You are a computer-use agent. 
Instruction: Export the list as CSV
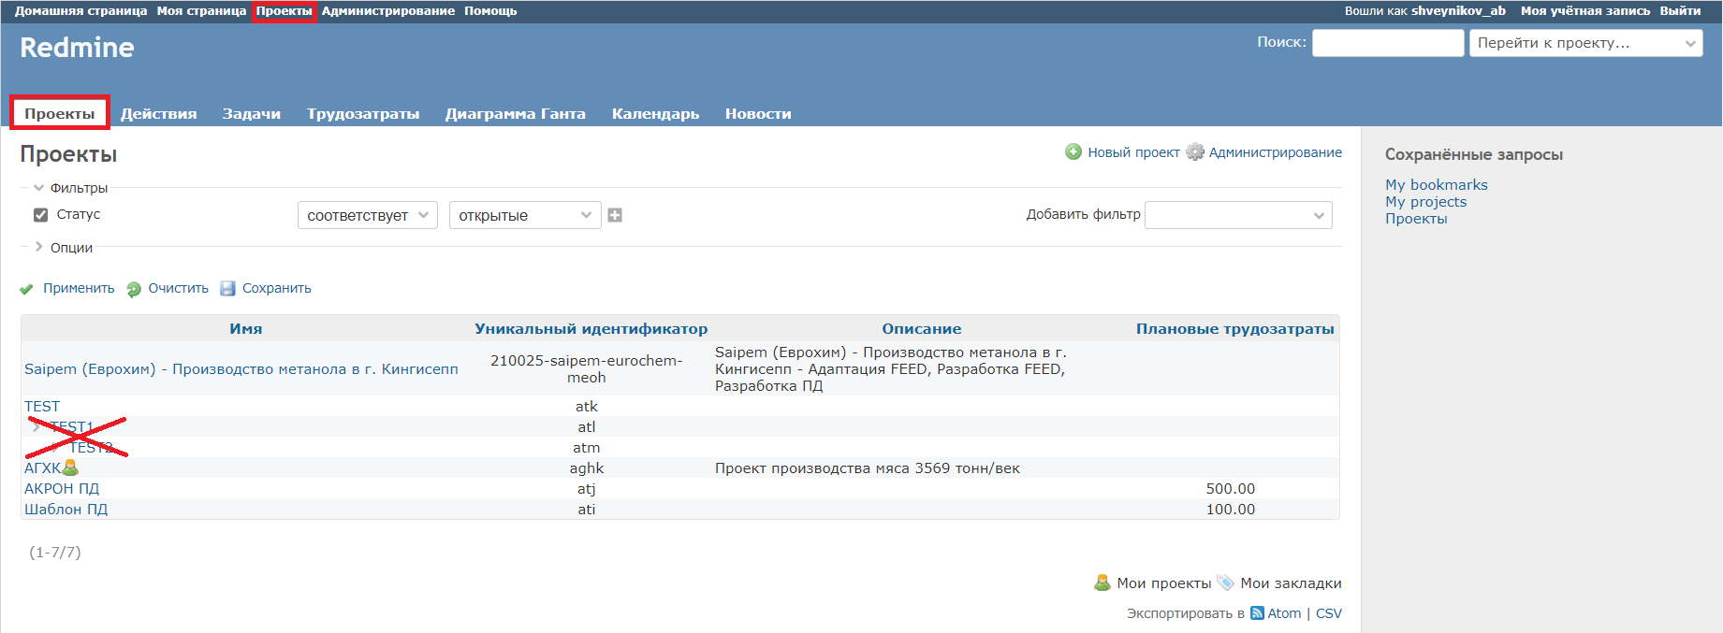1329,613
